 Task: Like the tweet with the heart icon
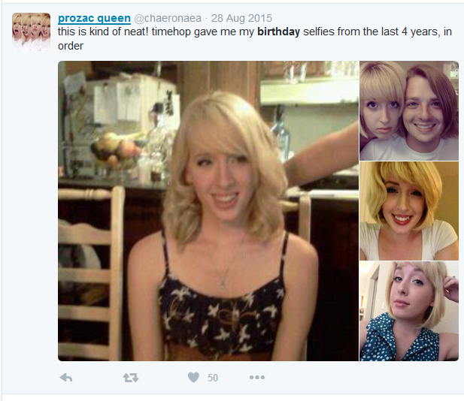193,378
